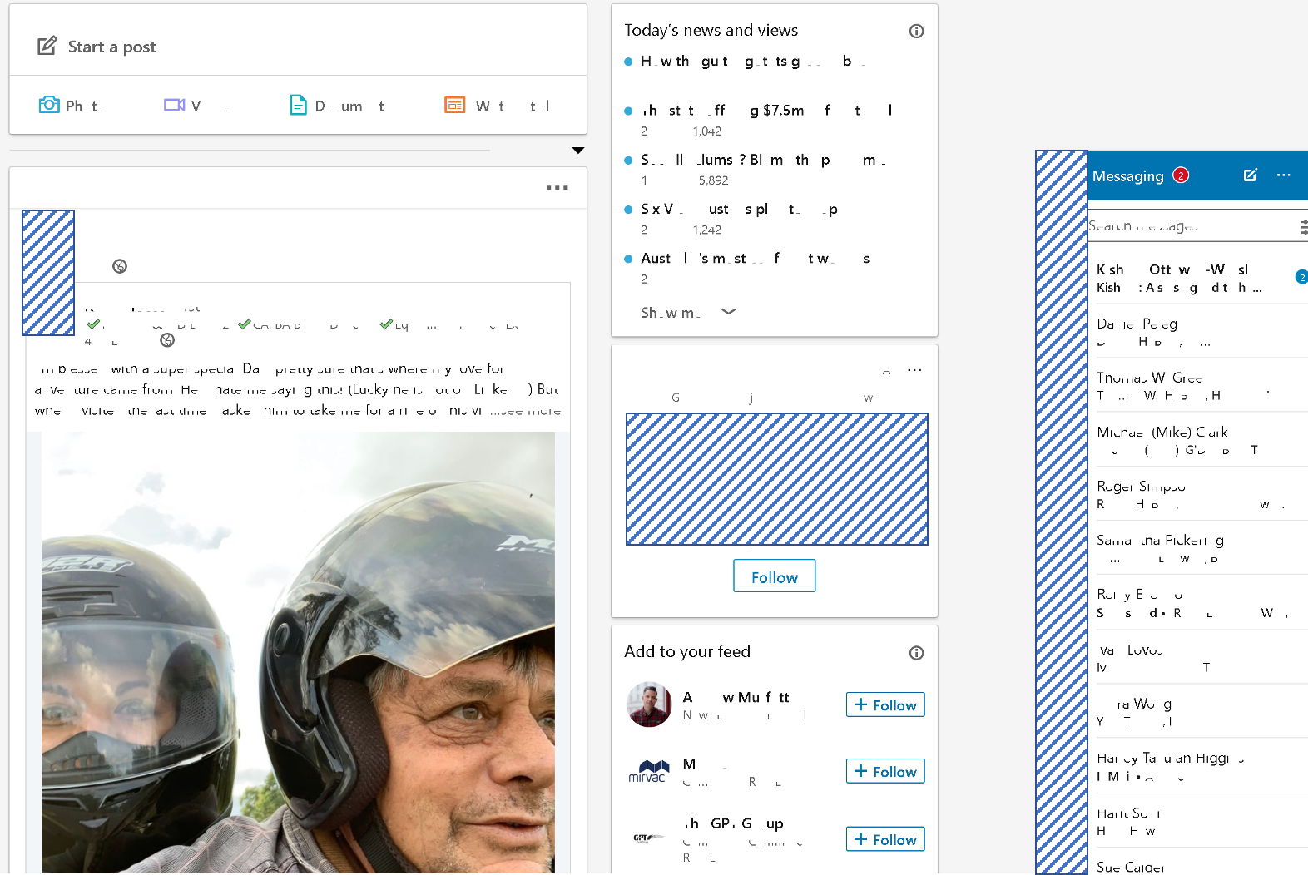The image size is (1308, 875).
Task: Click the red unread badge on Messaging
Action: click(1181, 175)
